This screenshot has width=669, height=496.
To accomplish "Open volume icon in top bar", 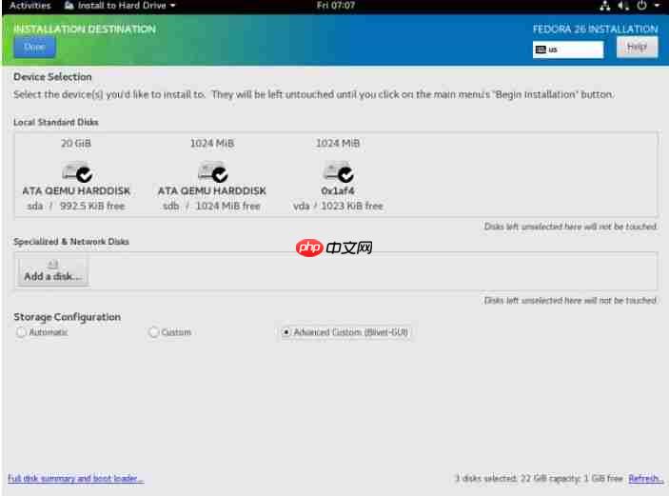I will pyautogui.click(x=623, y=6).
